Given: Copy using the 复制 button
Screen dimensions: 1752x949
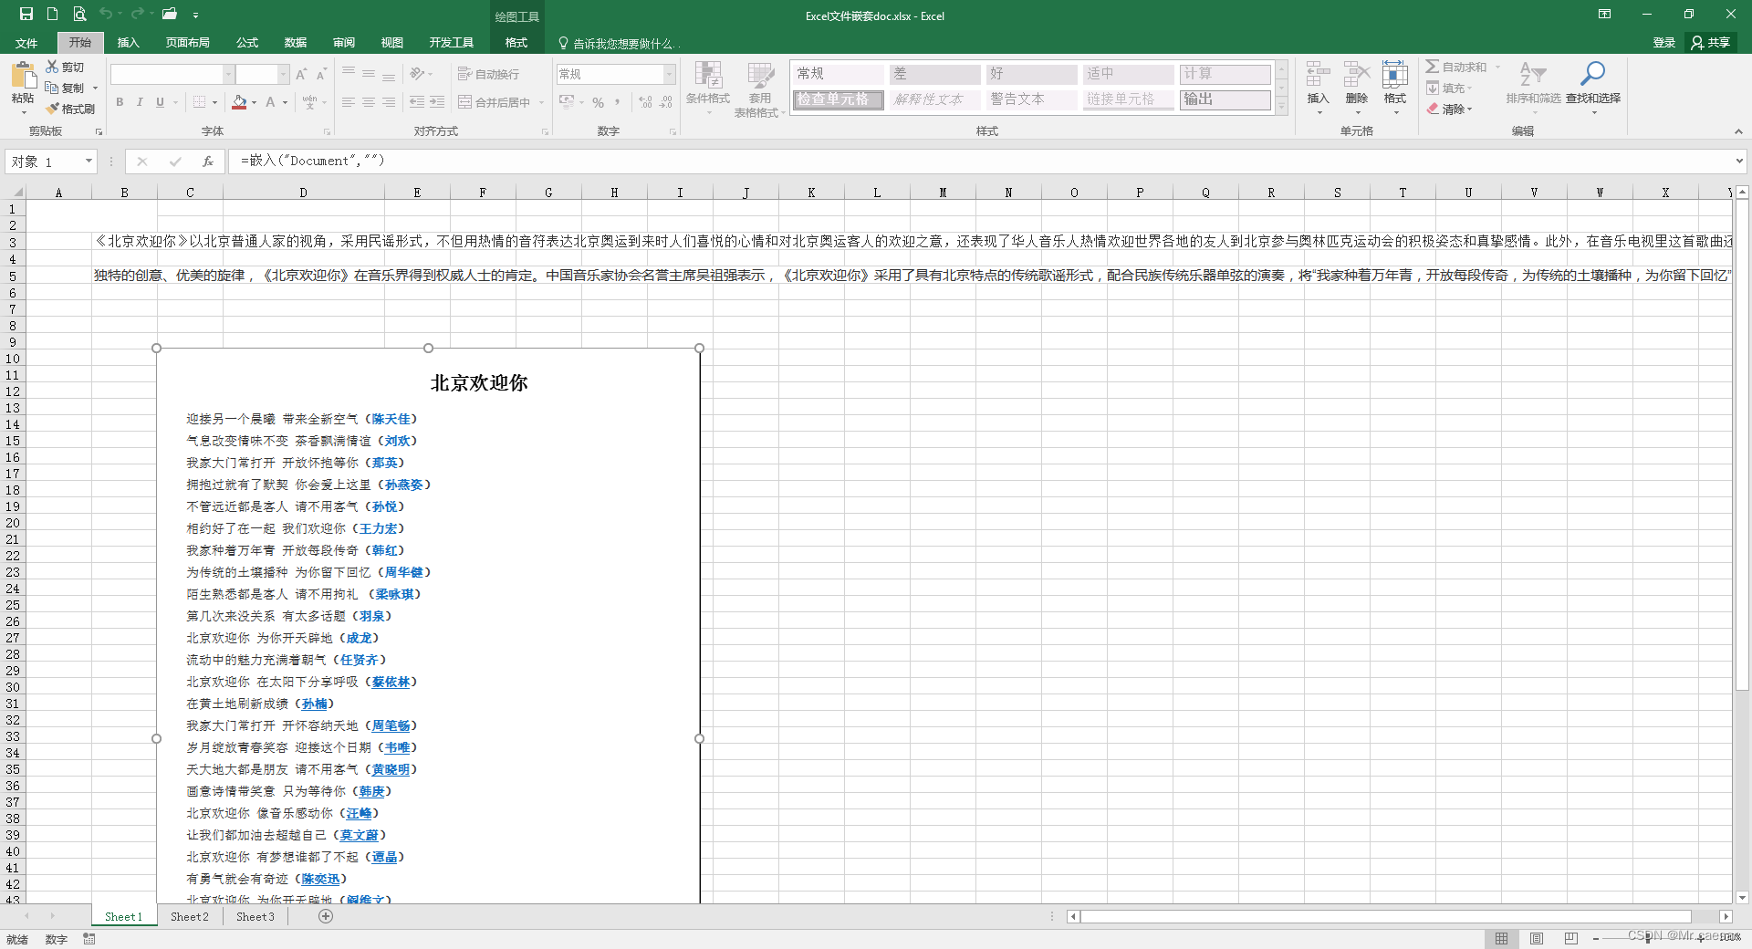Looking at the screenshot, I should click(x=66, y=88).
